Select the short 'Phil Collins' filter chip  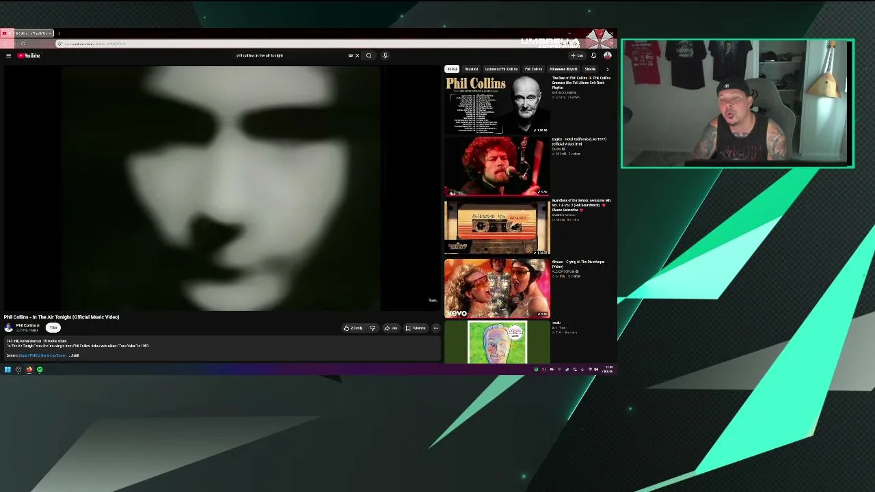coord(533,69)
